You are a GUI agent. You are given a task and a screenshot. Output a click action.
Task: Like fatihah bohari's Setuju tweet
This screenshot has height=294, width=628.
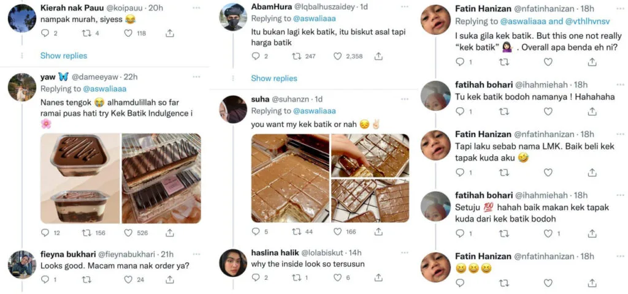click(548, 234)
